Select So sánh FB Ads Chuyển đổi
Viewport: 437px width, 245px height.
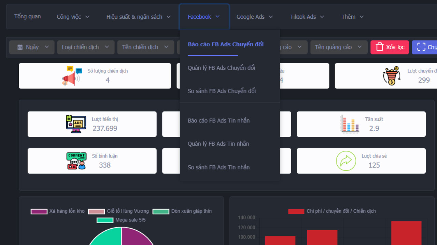222,91
